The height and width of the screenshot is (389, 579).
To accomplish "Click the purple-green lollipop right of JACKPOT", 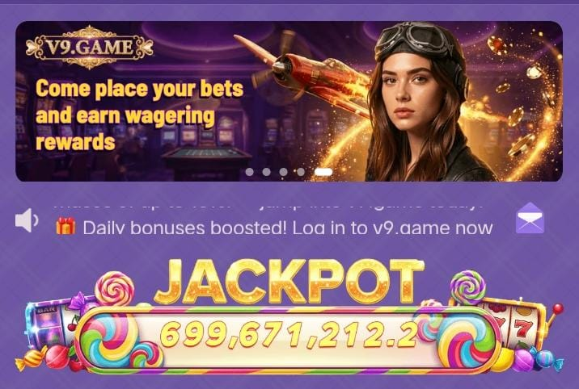I will pyautogui.click(x=468, y=287).
